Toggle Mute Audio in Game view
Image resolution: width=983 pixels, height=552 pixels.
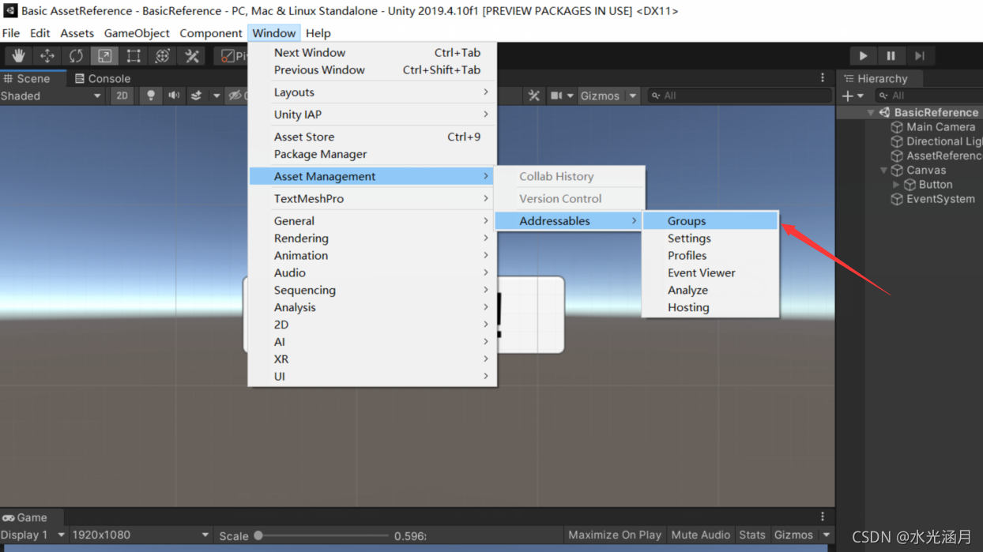click(x=700, y=535)
